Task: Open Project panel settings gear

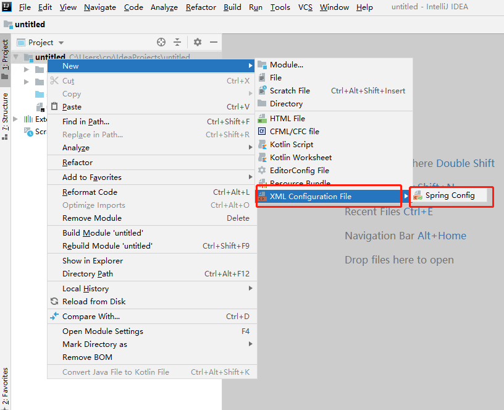Action: [198, 42]
